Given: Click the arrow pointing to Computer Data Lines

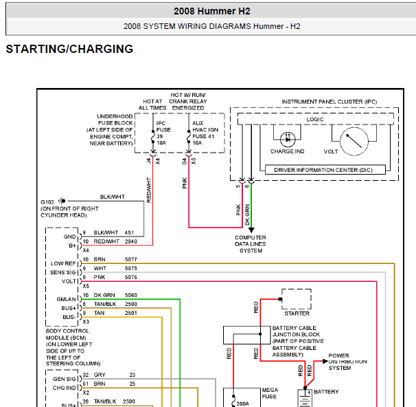Looking at the screenshot, I should tap(251, 230).
